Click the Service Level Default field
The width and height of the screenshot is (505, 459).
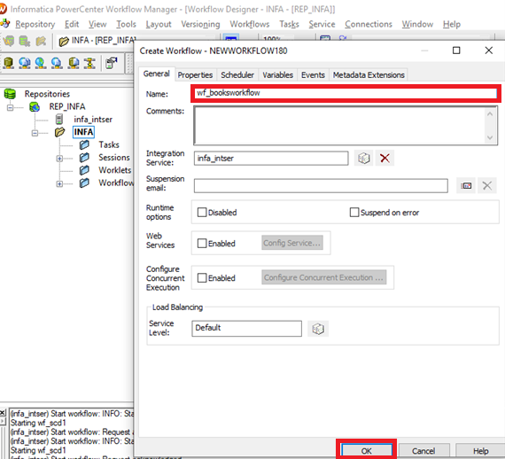coord(246,328)
